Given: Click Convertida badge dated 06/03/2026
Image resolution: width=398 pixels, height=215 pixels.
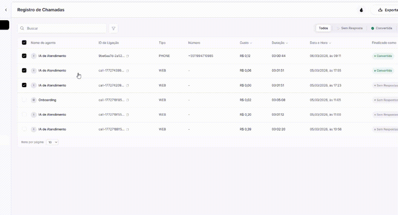Looking at the screenshot, I should (383, 56).
